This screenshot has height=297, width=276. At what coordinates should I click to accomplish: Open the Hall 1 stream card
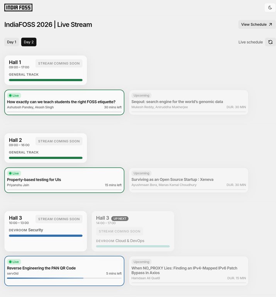pos(46,70)
